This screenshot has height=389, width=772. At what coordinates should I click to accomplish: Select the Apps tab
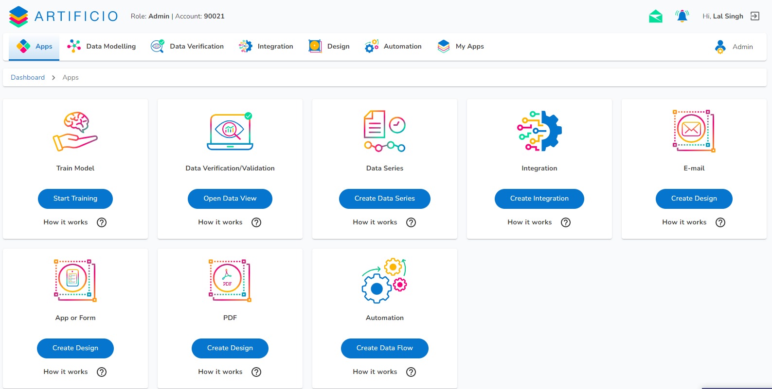tap(34, 47)
